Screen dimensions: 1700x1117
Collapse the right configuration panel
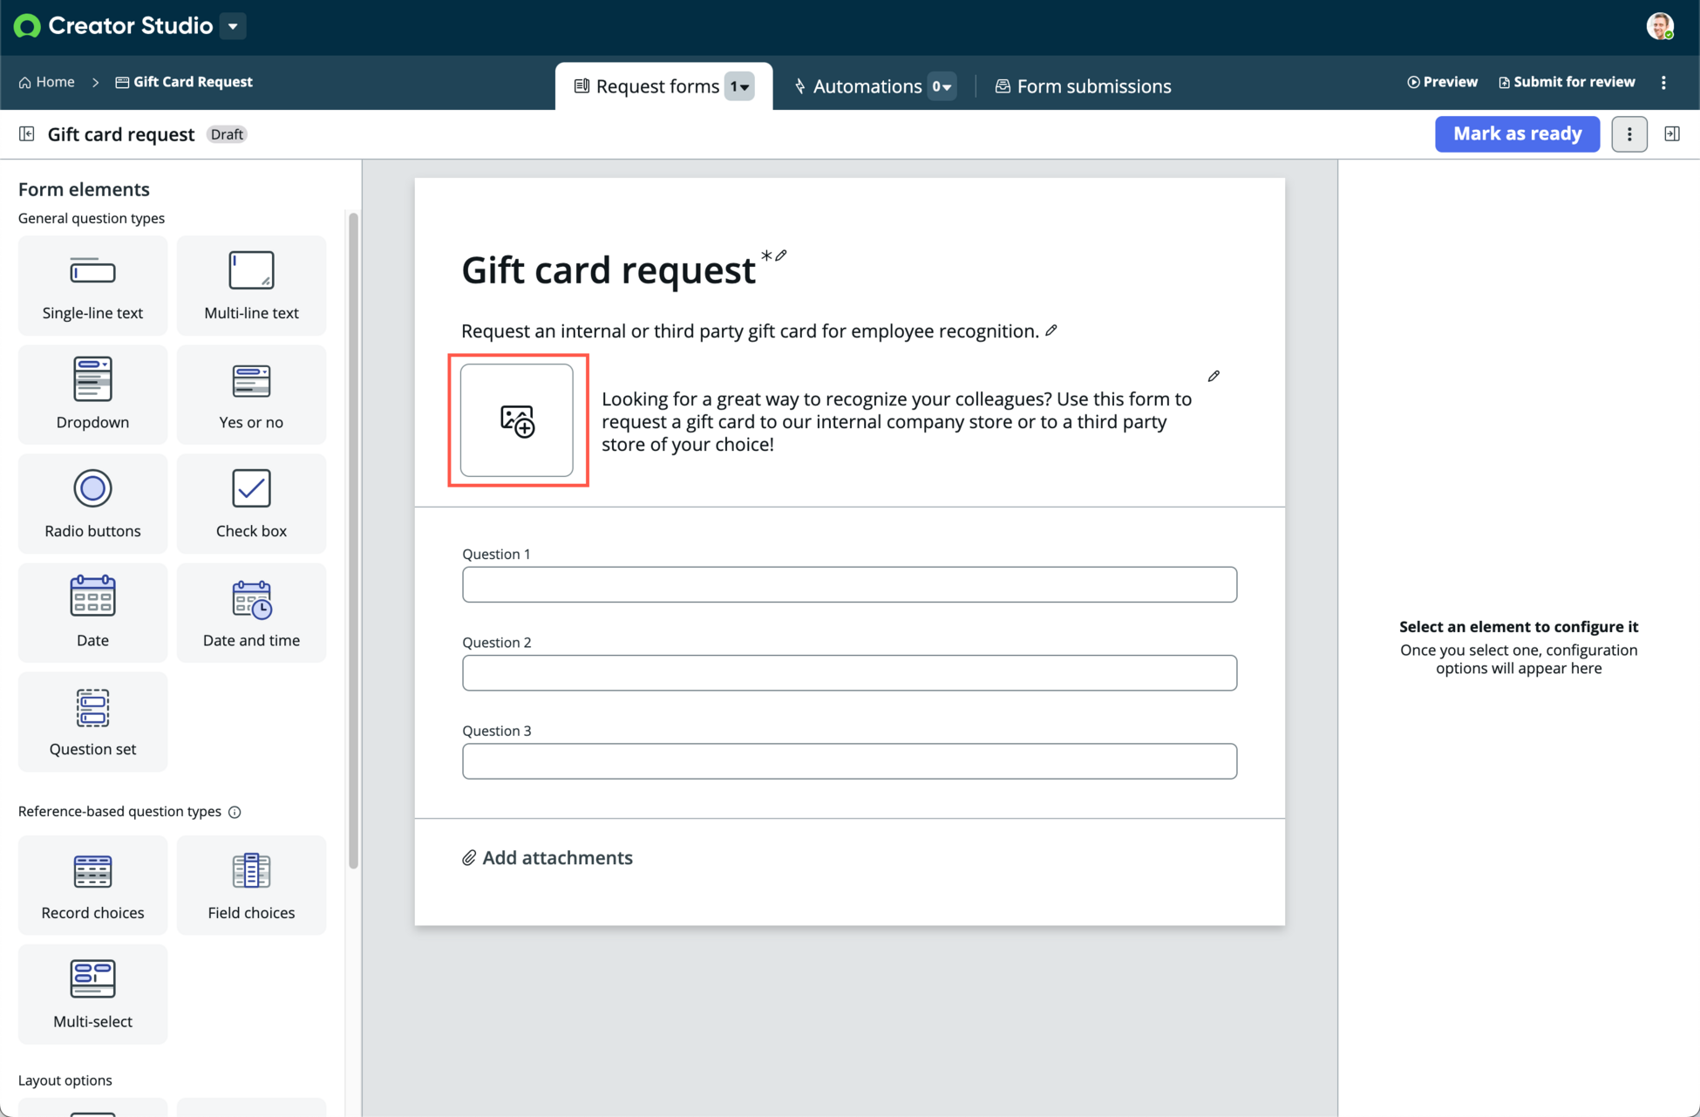coord(1672,133)
